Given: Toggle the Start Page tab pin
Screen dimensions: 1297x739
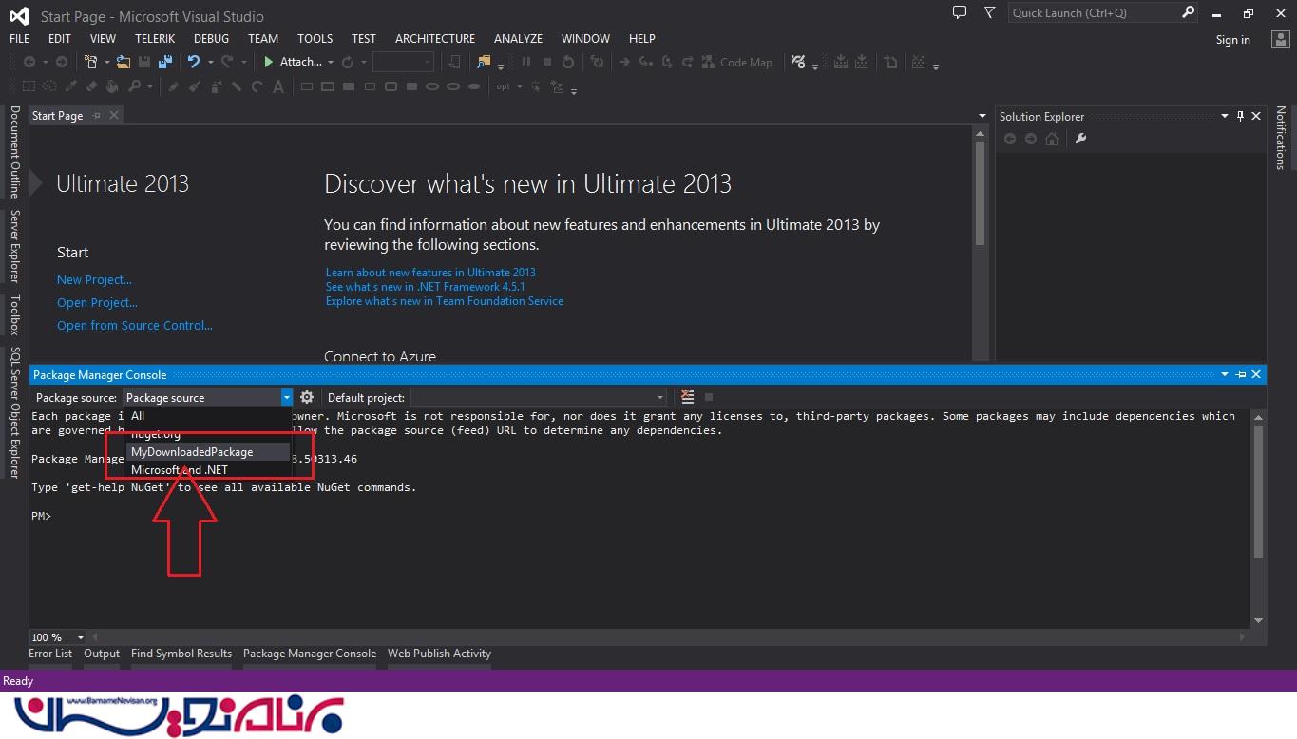Looking at the screenshot, I should pos(97,116).
